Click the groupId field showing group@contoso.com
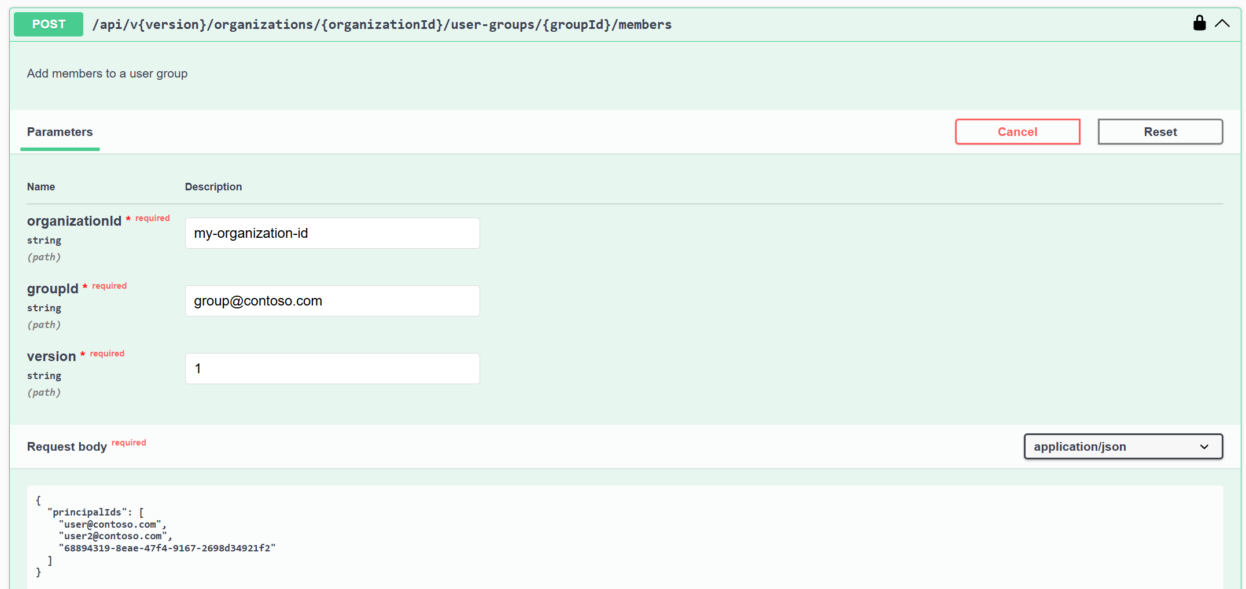The height and width of the screenshot is (589, 1246). click(332, 301)
